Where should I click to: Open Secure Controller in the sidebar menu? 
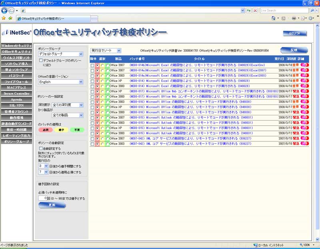pyautogui.click(x=16, y=93)
